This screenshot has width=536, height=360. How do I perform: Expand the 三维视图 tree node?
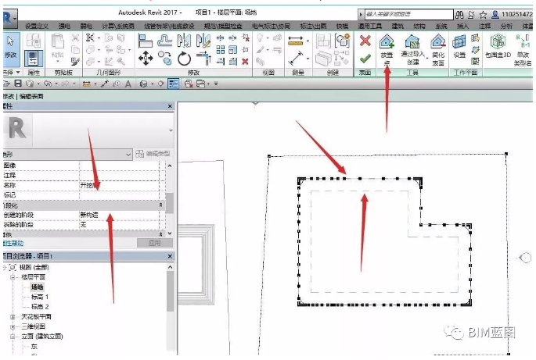coord(13,327)
